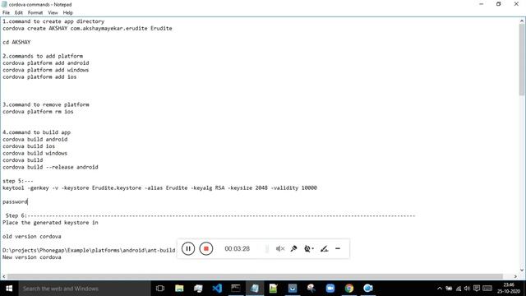Image resolution: width=526 pixels, height=296 pixels.
Task: Place cursor after 'password' text
Action: coord(28,201)
